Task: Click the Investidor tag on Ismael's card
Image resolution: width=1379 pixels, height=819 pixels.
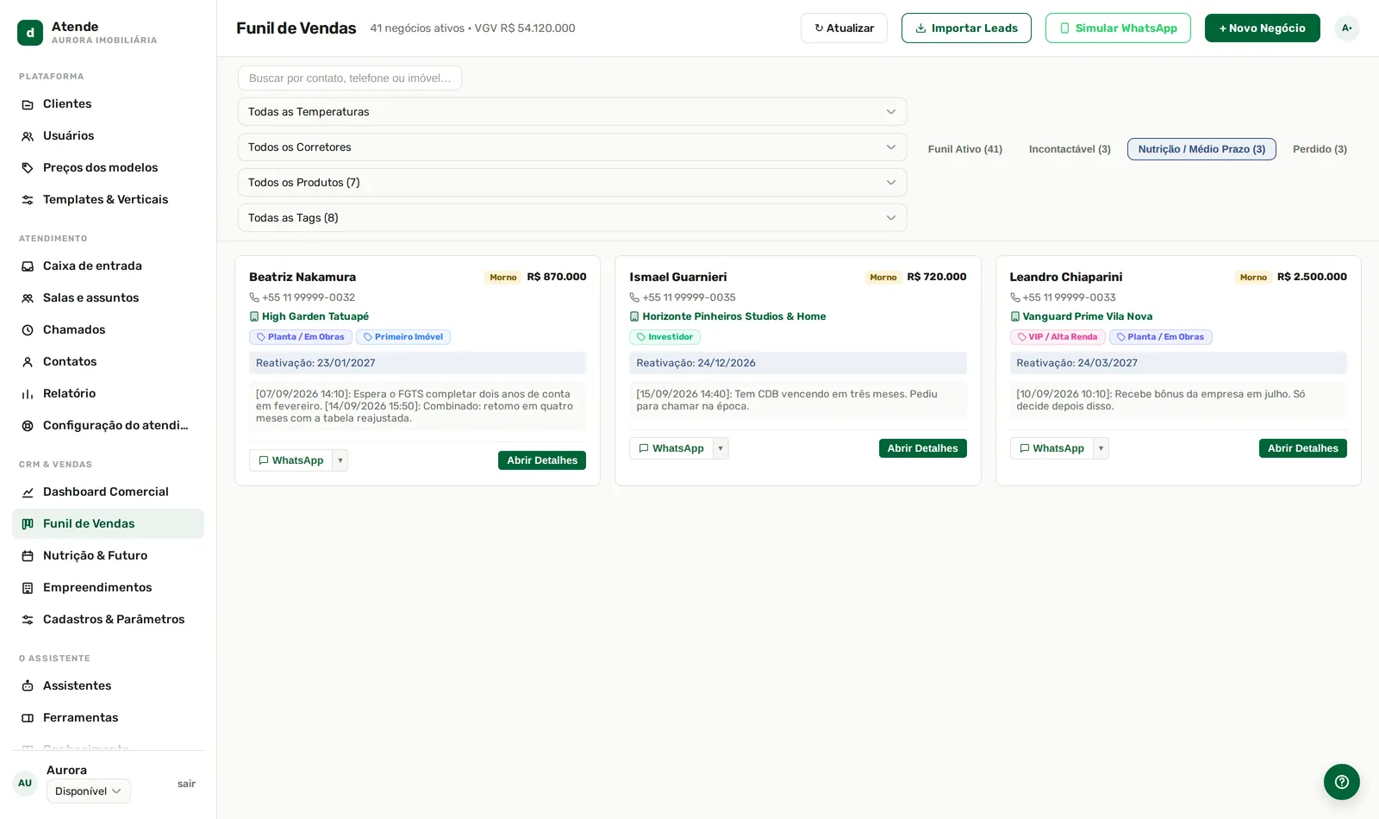Action: point(665,337)
